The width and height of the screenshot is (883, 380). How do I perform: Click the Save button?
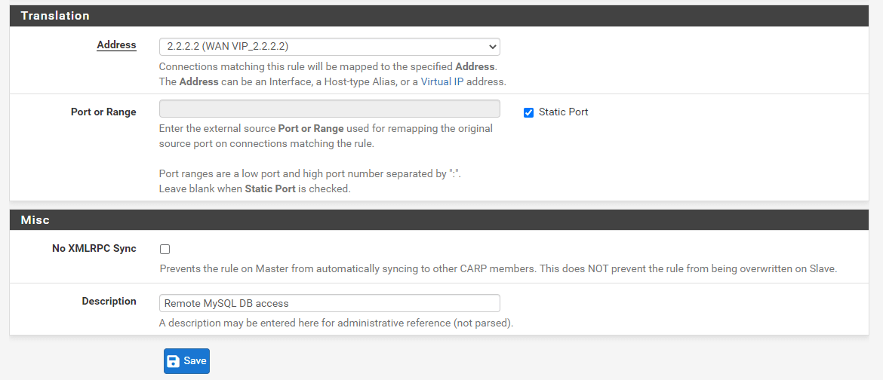tap(187, 361)
